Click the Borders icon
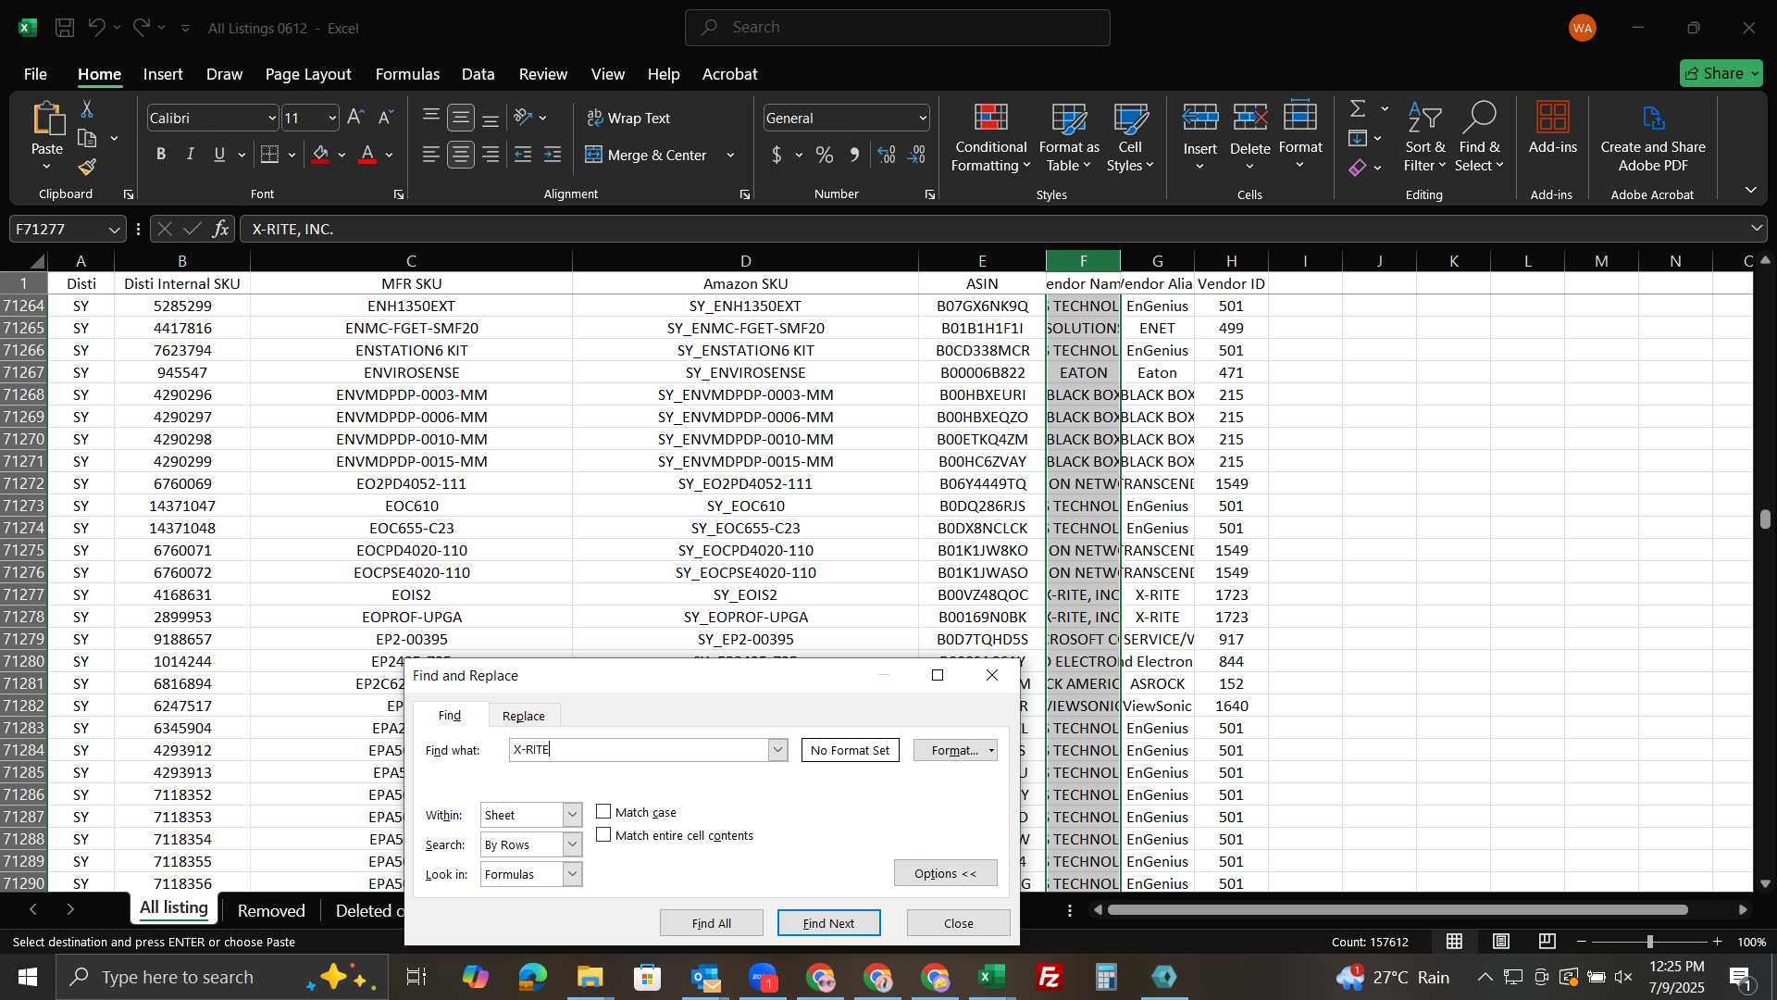 [x=269, y=155]
